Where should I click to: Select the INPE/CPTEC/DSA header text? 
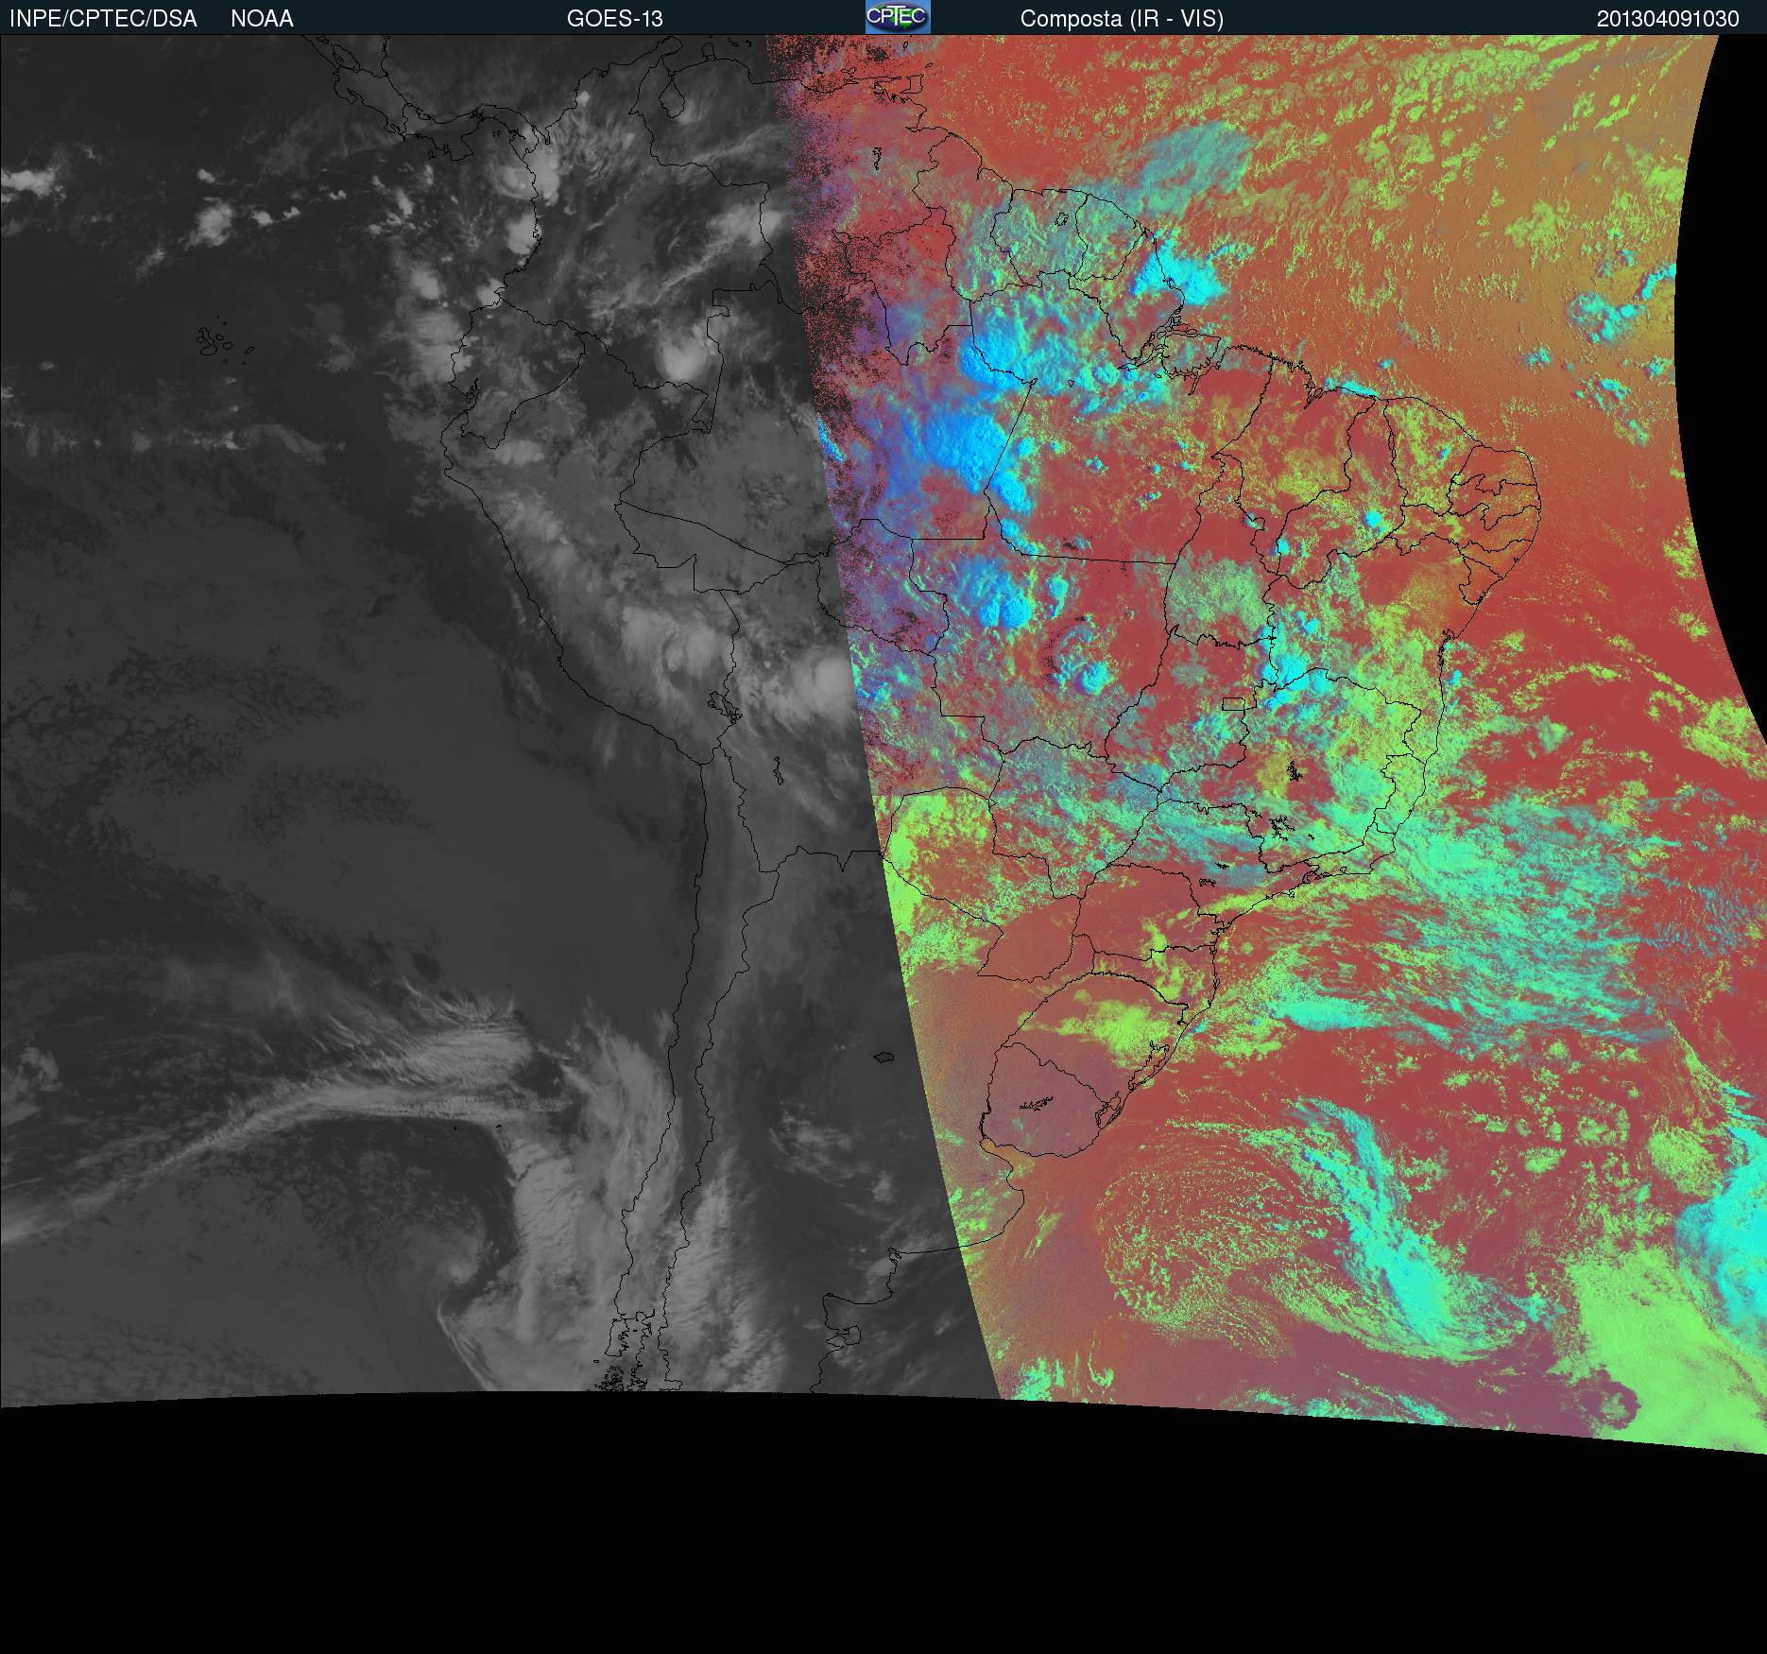click(x=103, y=19)
